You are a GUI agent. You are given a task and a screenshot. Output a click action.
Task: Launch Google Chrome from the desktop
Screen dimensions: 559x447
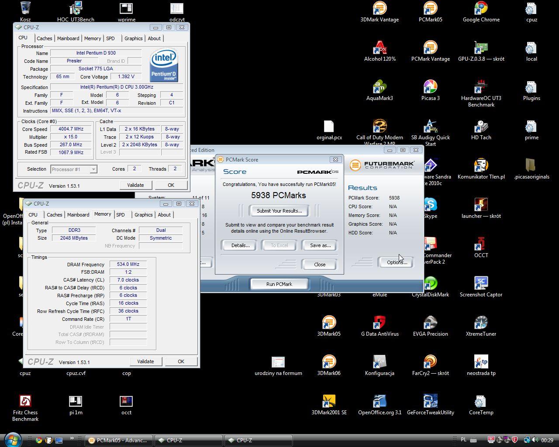[481, 12]
